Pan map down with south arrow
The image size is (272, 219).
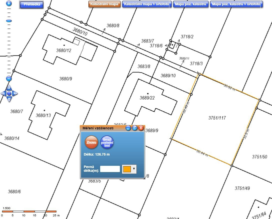(x=9, y=99)
